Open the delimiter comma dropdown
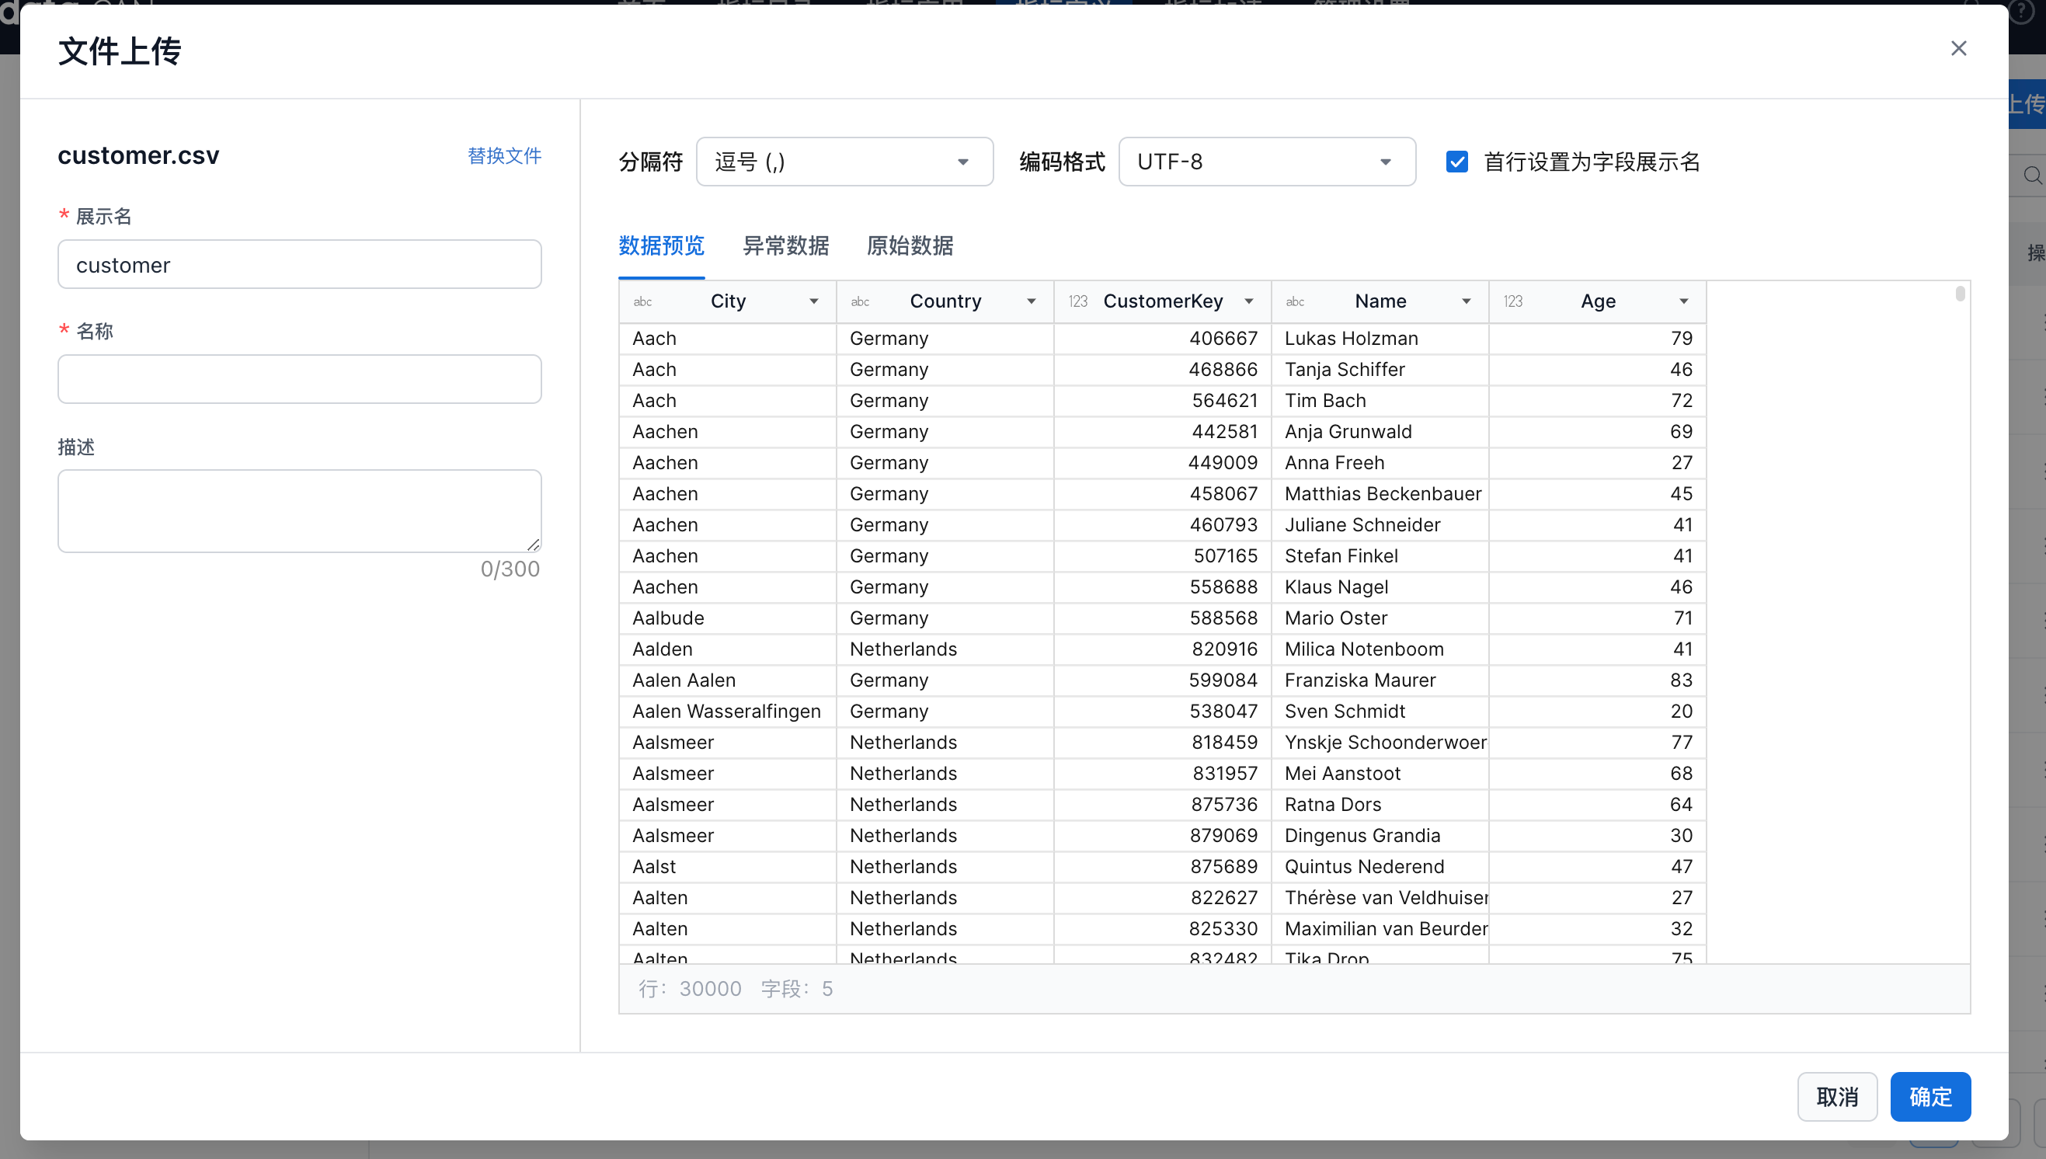Screen dimensions: 2046x1159 [x=844, y=162]
